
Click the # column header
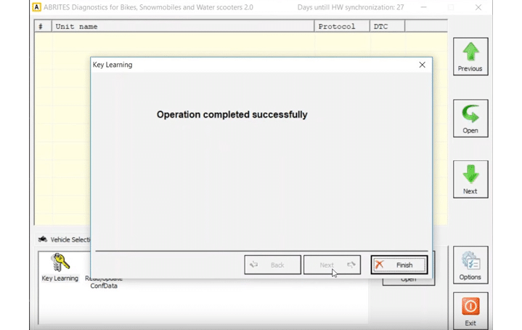[x=42, y=26]
